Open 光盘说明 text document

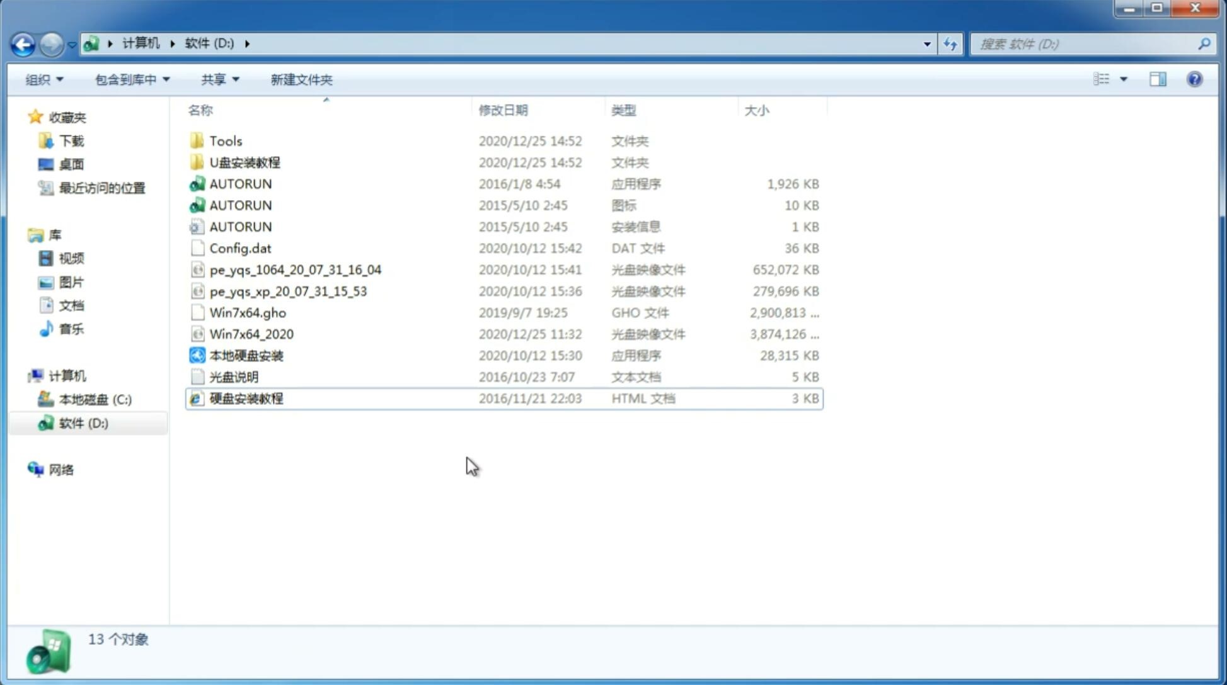click(x=233, y=376)
